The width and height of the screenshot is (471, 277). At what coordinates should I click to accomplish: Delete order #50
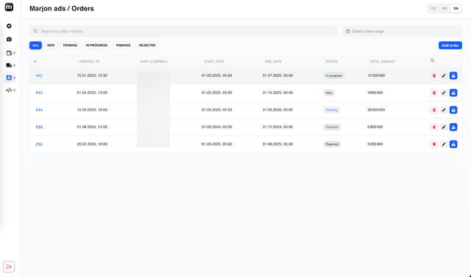(x=434, y=144)
